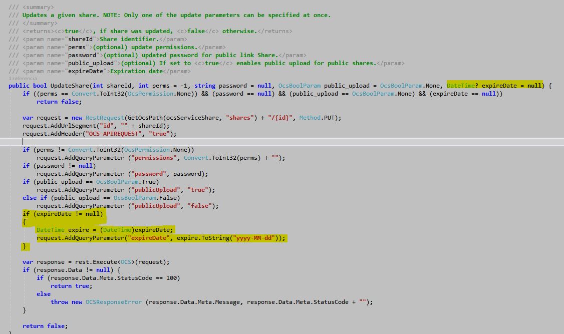Click the RestRequest type name
This screenshot has width=564, height=334.
105,118
